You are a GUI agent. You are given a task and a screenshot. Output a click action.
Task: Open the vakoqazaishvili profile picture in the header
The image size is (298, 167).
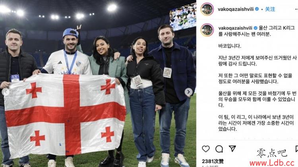[x=207, y=9]
